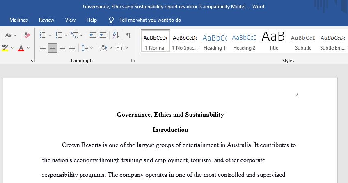Apply multilevel list formatting
Viewport: 348px width, 183px height.
pyautogui.click(x=75, y=35)
